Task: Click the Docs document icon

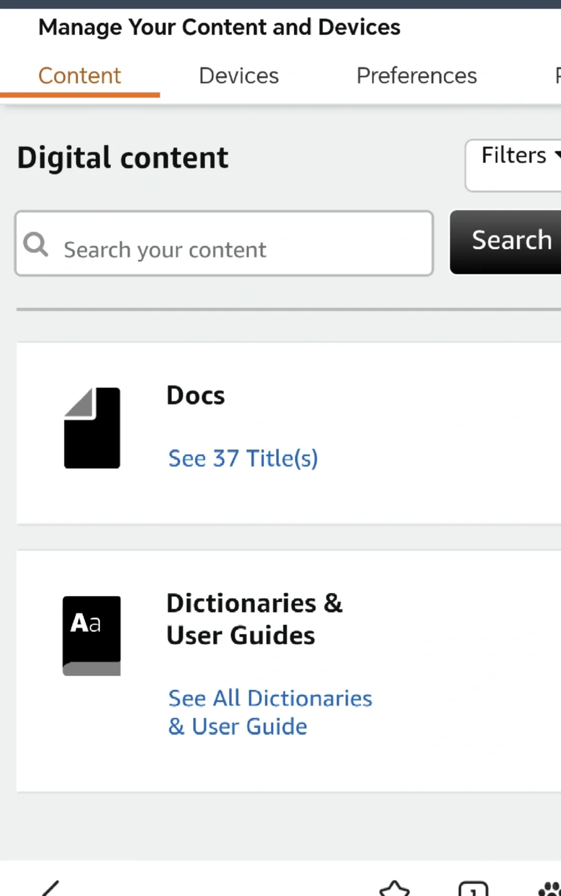Action: point(92,428)
